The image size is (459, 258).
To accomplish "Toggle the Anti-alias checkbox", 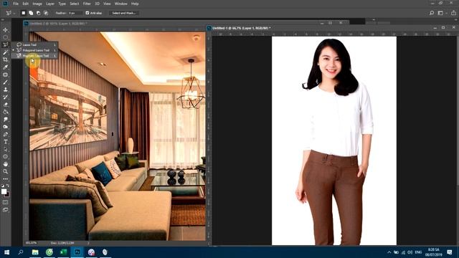I will (x=87, y=13).
